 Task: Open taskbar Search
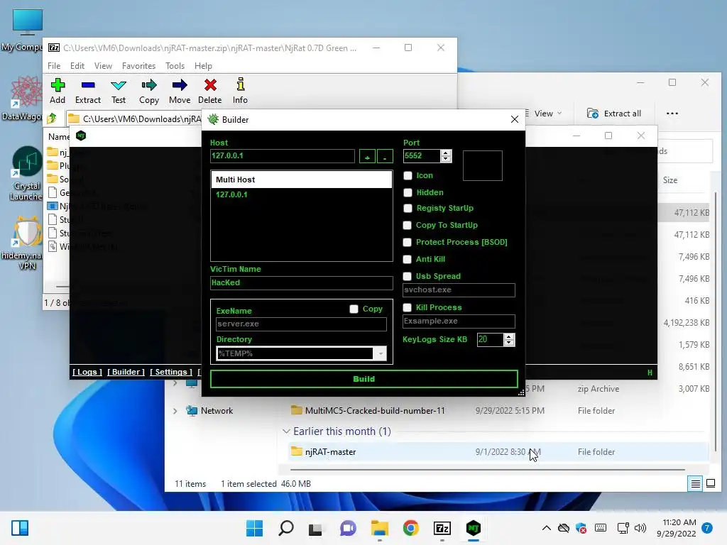tap(285, 528)
